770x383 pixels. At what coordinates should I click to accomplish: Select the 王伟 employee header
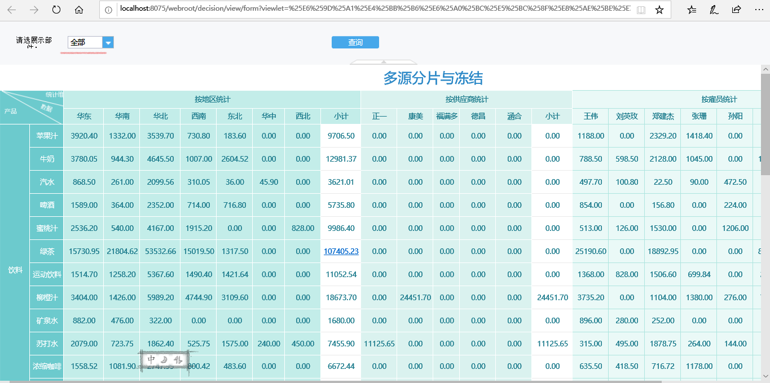click(591, 116)
